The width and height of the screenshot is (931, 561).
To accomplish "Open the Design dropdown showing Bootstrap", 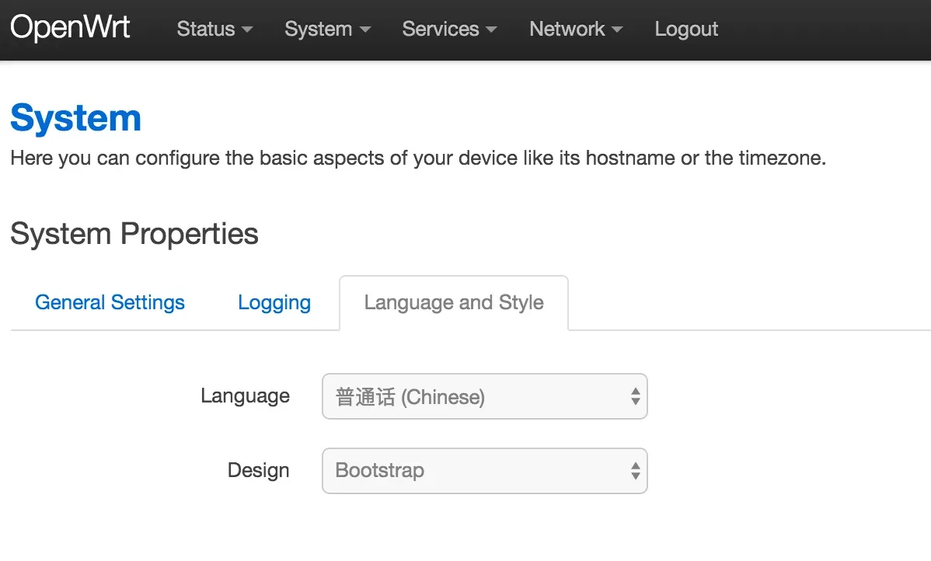I will pos(484,471).
